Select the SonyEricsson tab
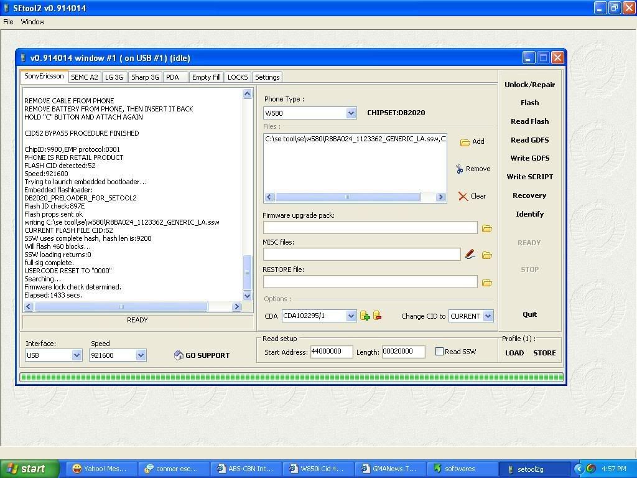This screenshot has height=478, width=637. pyautogui.click(x=44, y=77)
